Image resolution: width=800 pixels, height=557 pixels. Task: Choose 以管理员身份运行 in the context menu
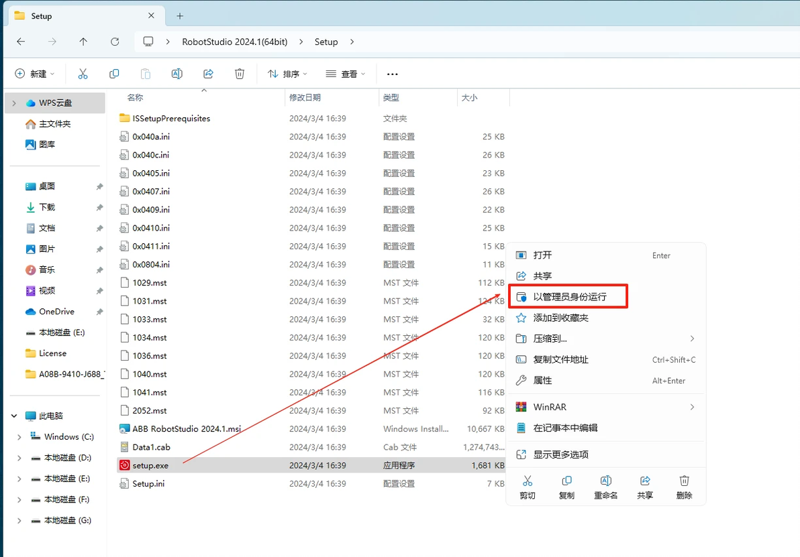[606, 296]
